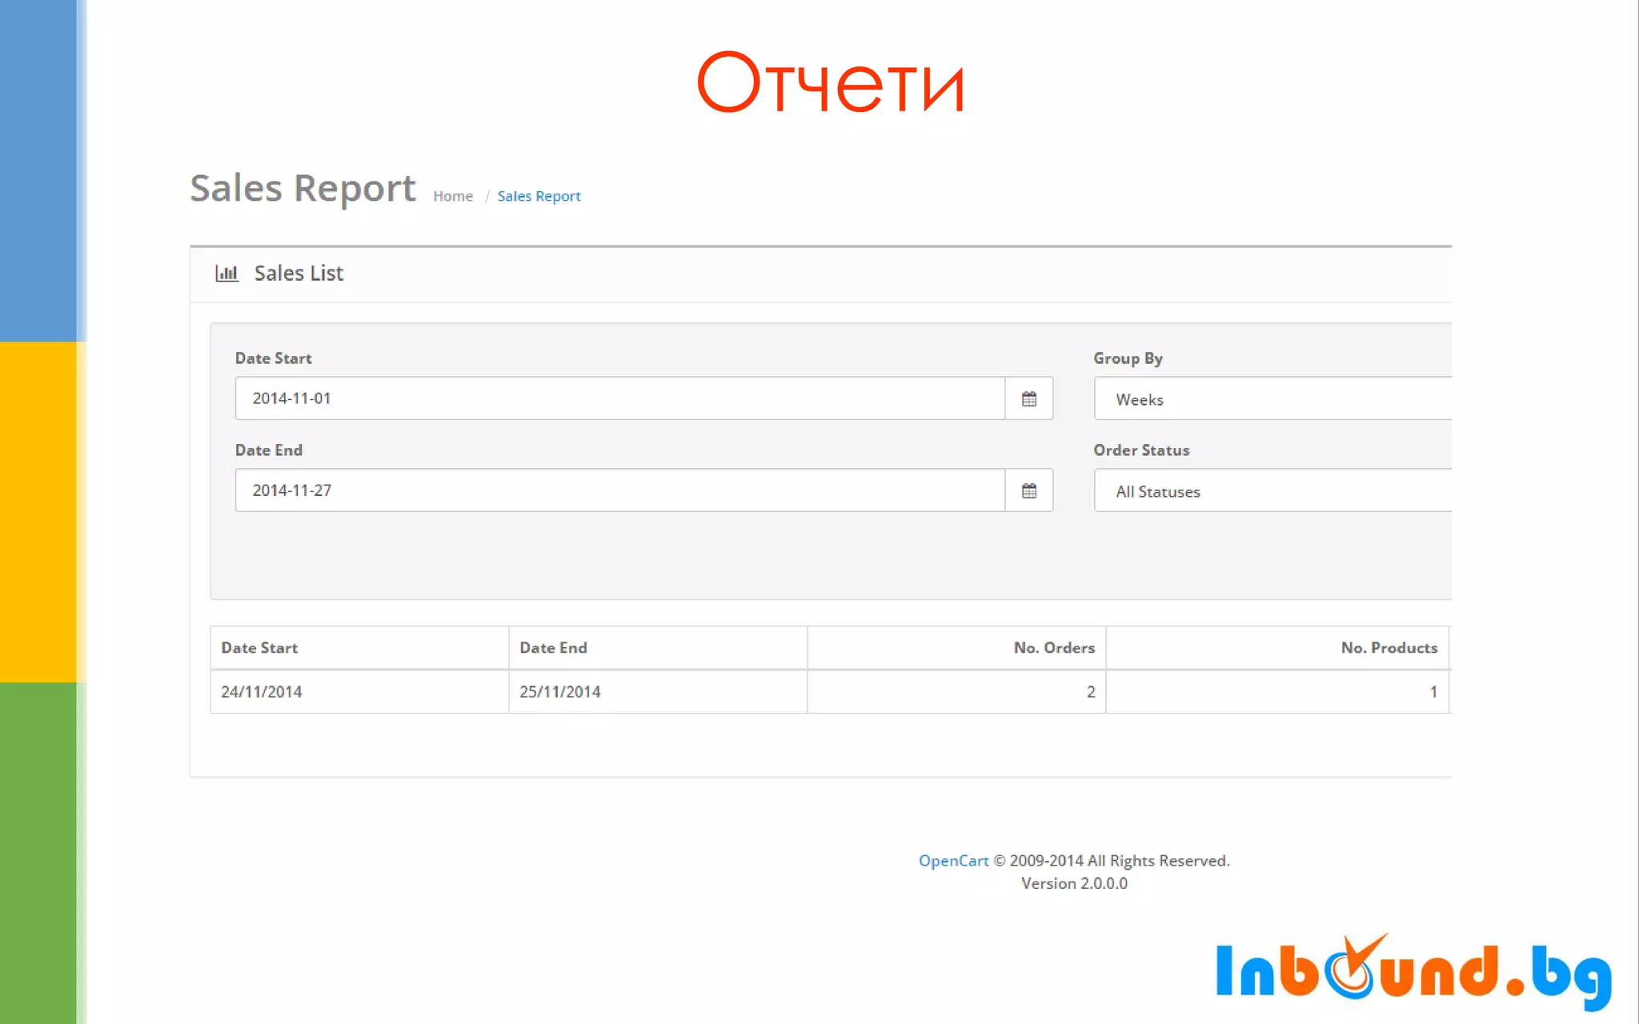Select the 25/11/2014 table cell

click(658, 691)
